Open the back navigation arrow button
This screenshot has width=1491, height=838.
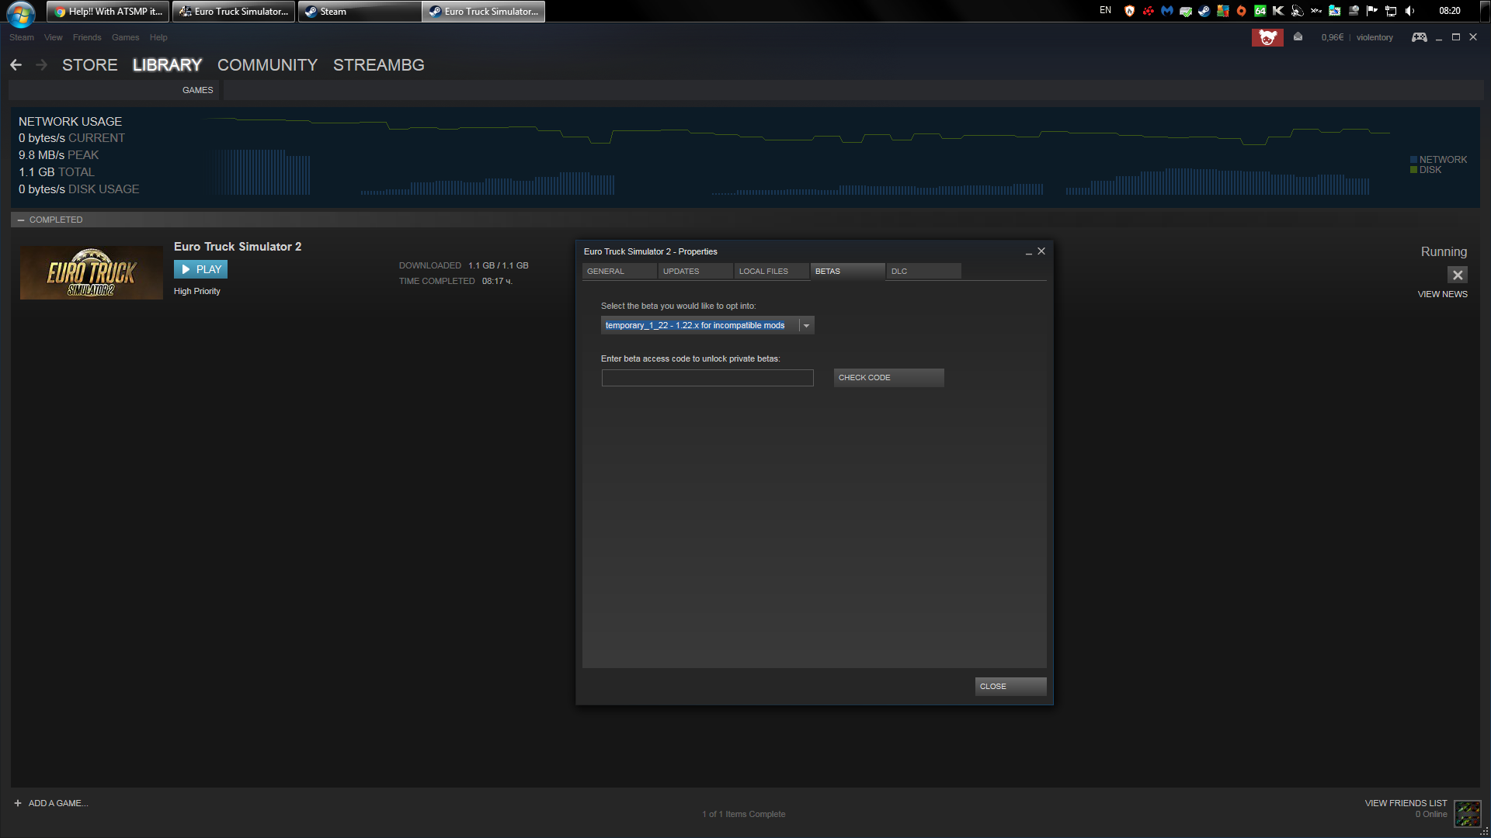14,64
